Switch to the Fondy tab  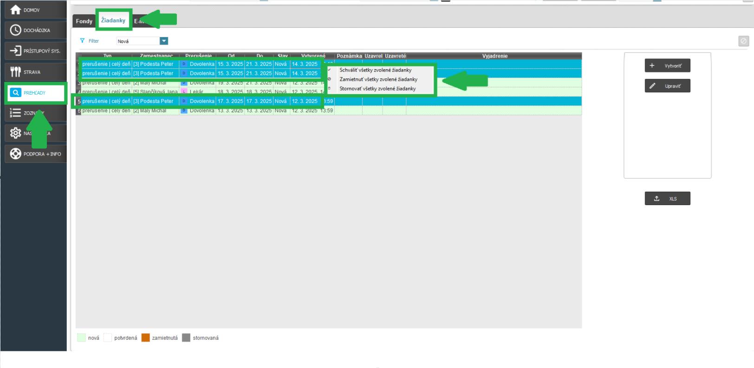click(84, 21)
